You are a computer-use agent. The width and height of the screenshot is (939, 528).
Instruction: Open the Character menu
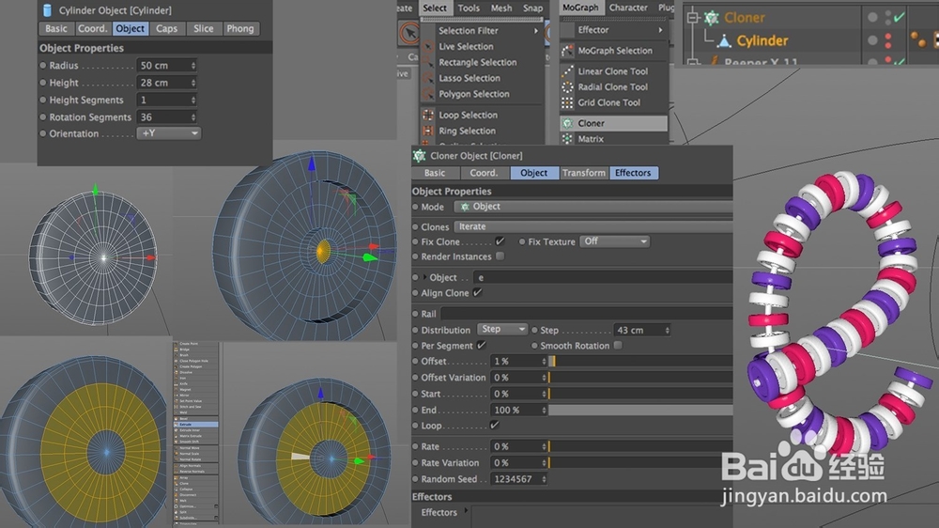click(x=628, y=8)
